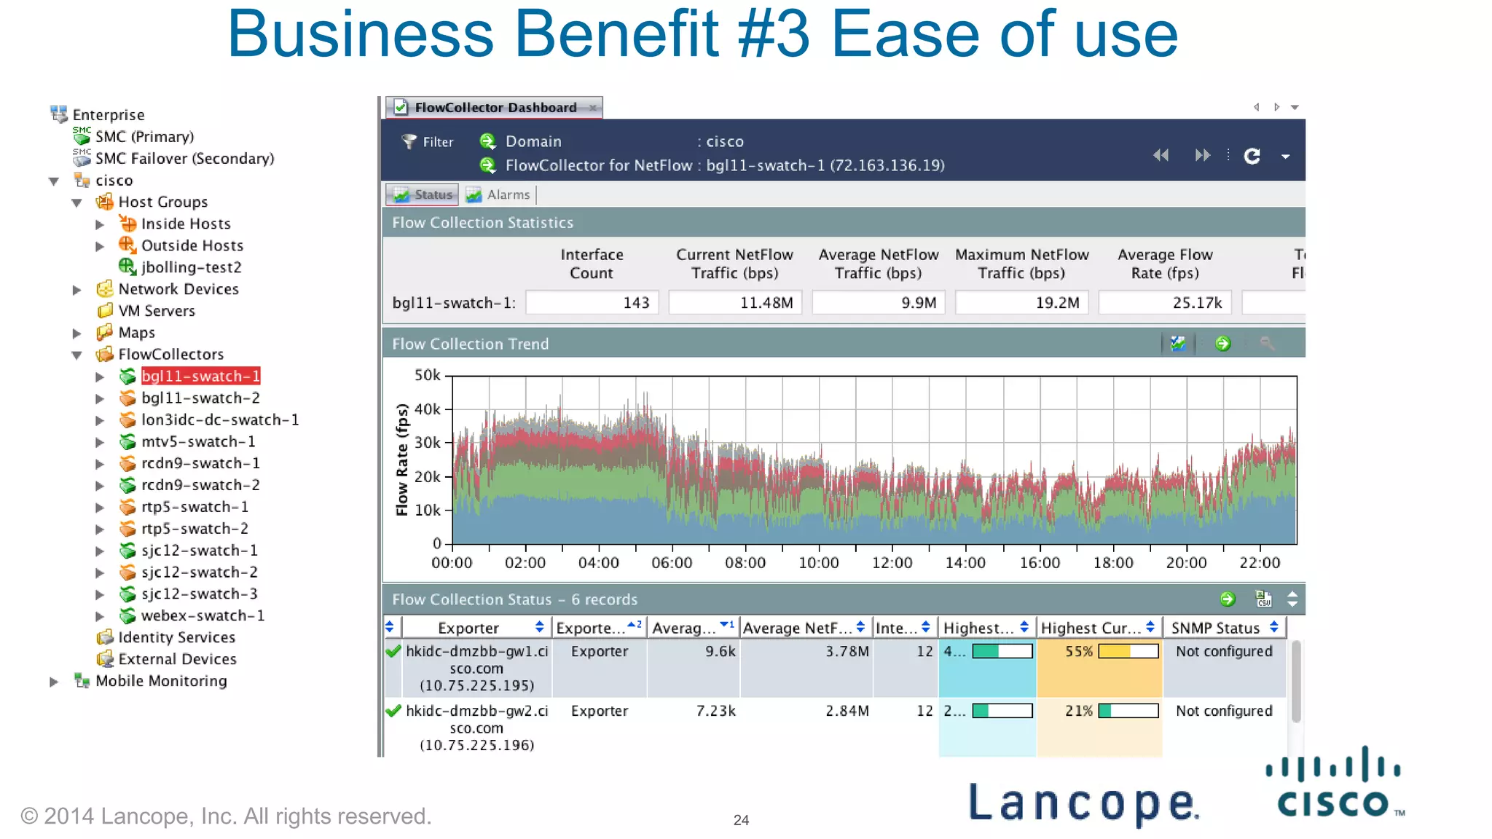The image size is (1492, 839).
Task: Click the Inside Hosts group icon
Action: click(x=127, y=224)
